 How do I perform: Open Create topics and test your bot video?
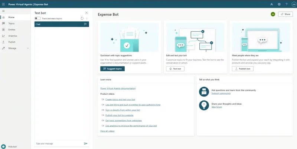(x=120, y=99)
